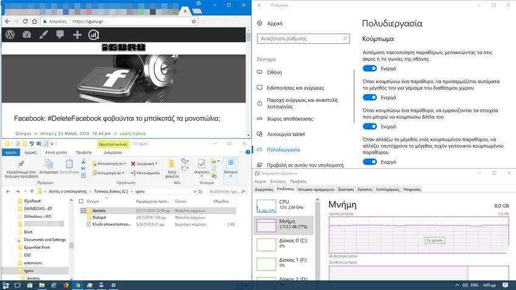Toggle auto-resize to fill space switch
The image size is (516, 290).
point(370,97)
